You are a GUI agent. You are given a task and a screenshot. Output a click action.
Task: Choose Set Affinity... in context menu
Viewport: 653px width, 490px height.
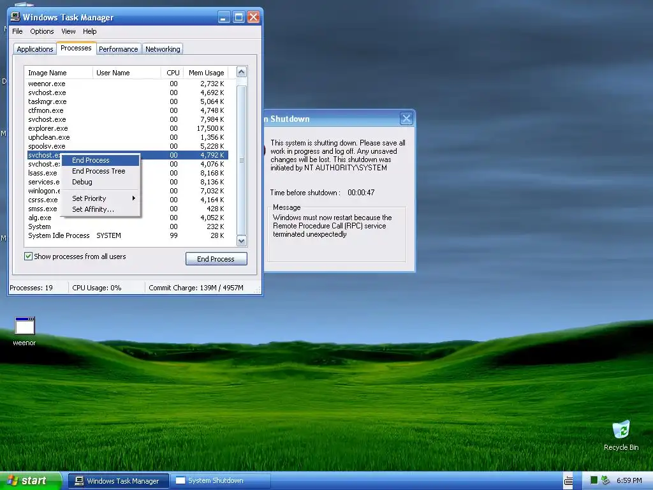(x=100, y=209)
